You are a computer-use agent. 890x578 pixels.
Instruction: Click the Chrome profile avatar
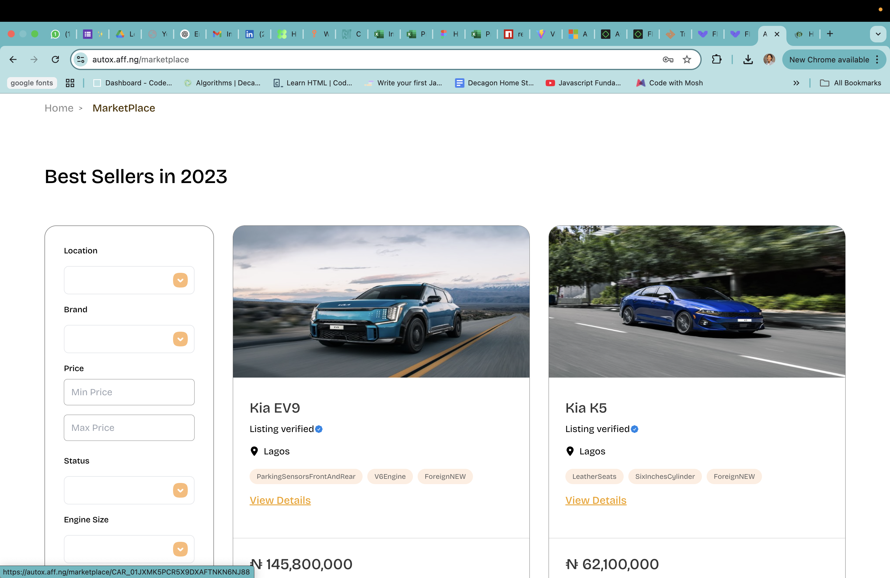[769, 59]
